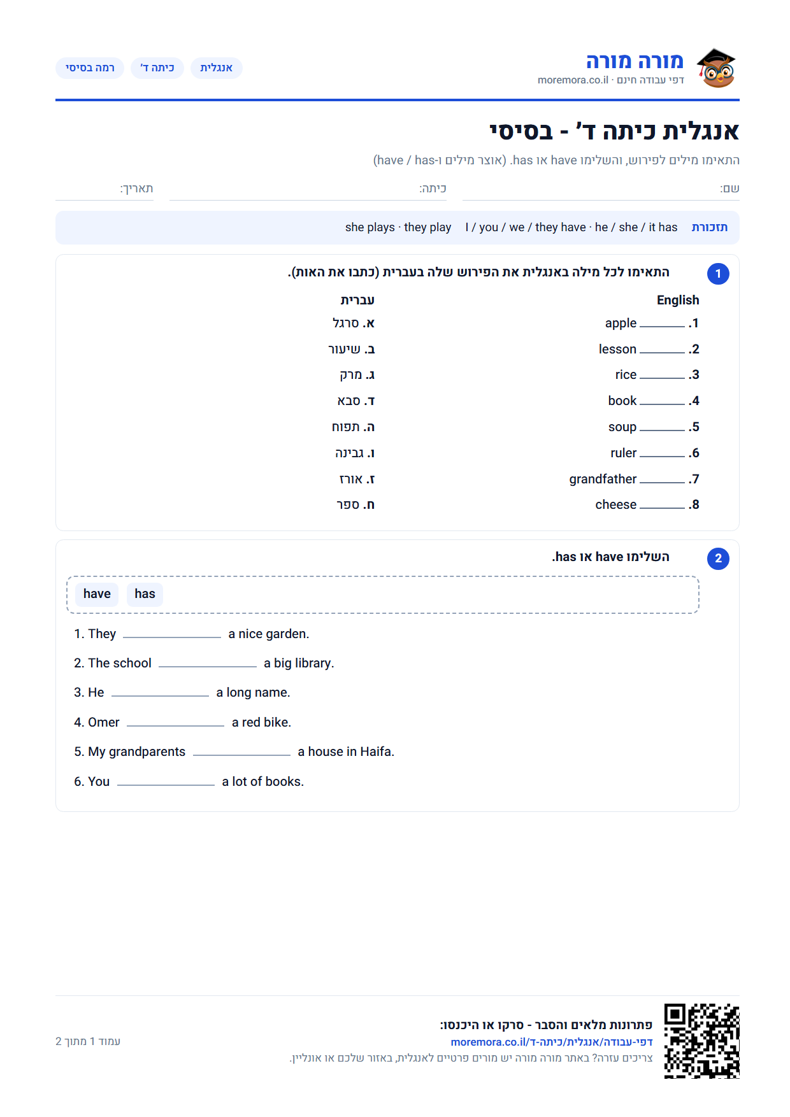This screenshot has height=1117, width=790.
Task: Click the main heading אנגלית כיתה ד' - בסיסי
Action: pos(614,131)
